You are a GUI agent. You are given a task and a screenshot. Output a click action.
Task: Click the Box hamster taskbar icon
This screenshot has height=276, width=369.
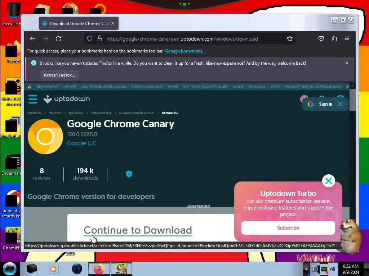[121, 269]
